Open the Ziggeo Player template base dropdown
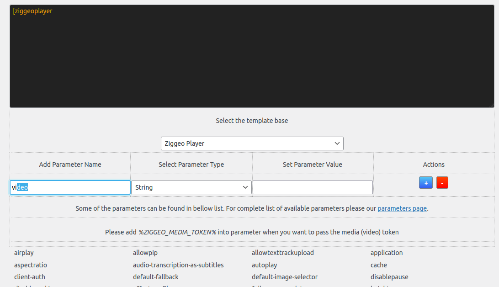Screen dimensions: 499x287 coord(252,143)
